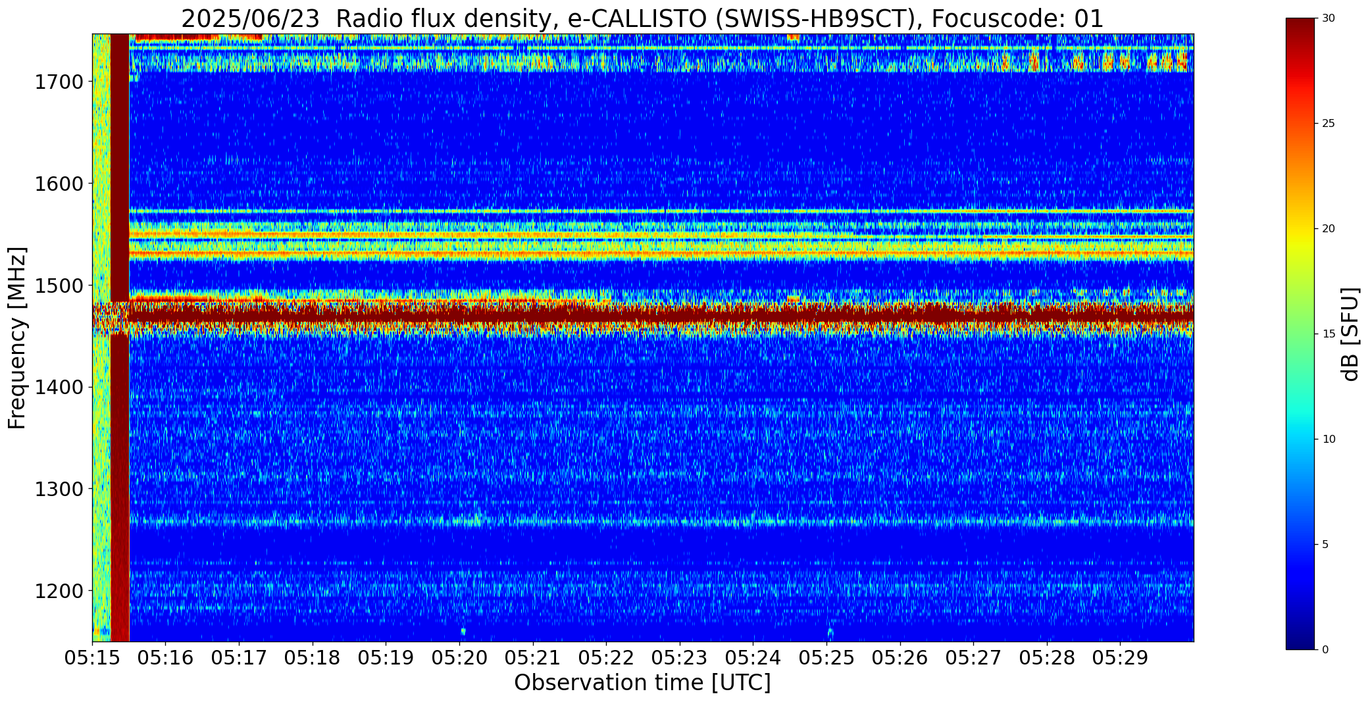Click the 05:18 time tick label

[x=313, y=658]
